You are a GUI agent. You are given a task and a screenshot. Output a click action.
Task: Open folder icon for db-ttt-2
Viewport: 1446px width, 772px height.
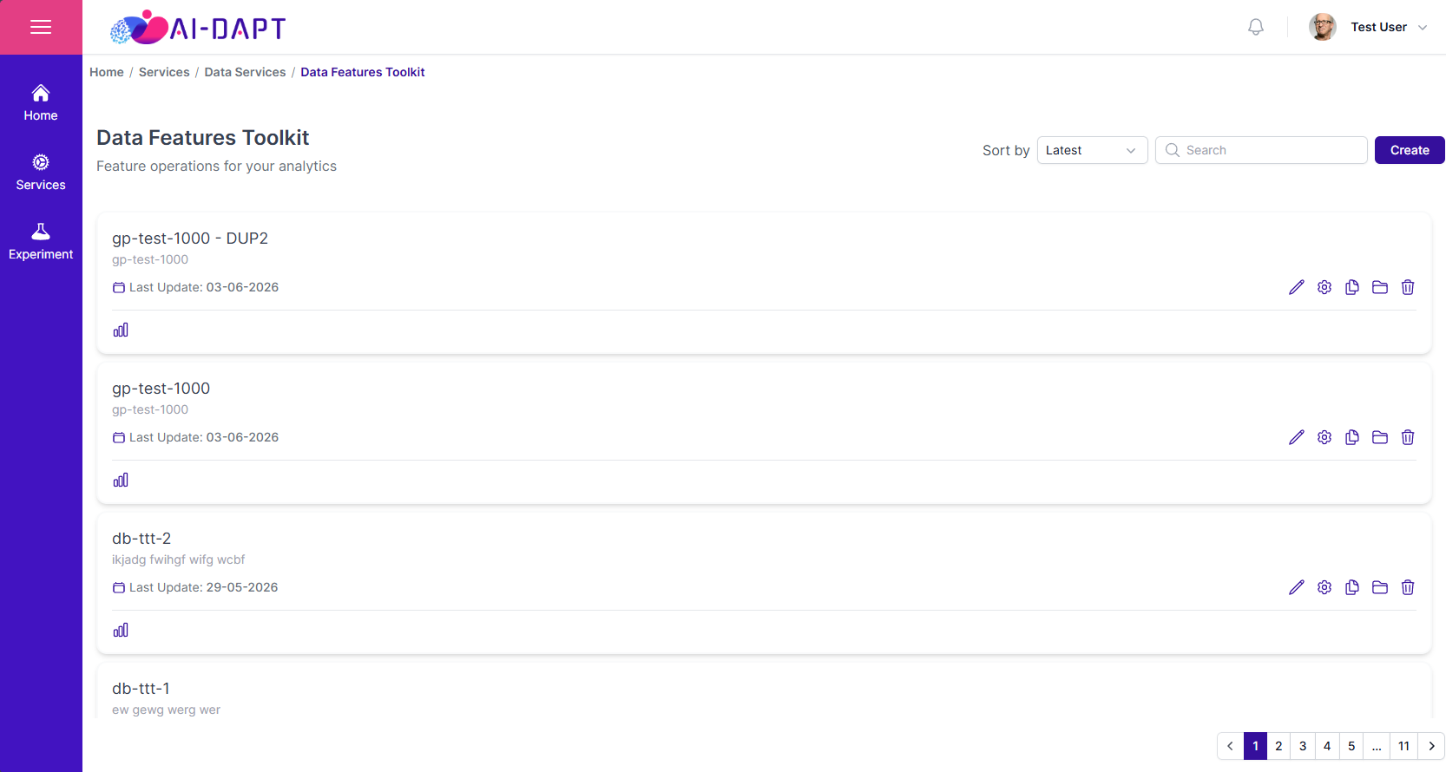tap(1380, 587)
